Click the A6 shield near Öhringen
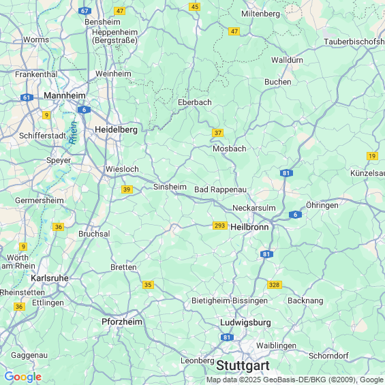The width and height of the screenshot is (385, 385). (295, 215)
